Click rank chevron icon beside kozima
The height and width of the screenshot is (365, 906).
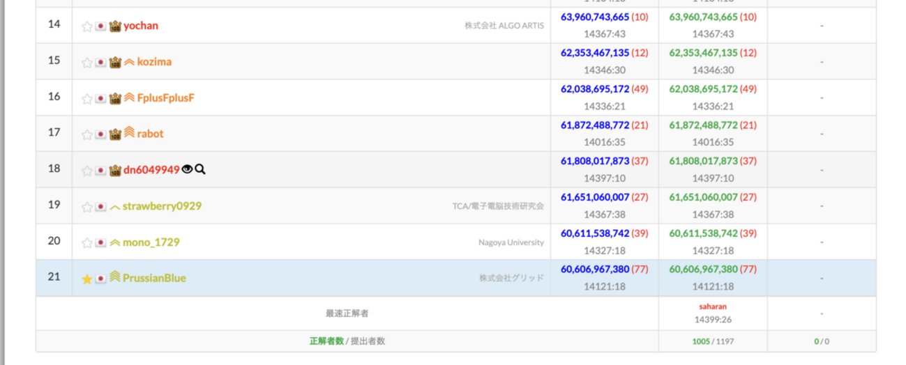tap(129, 62)
